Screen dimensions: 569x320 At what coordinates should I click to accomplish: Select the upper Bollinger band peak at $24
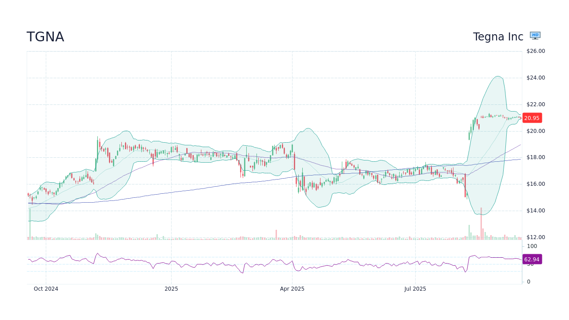(x=497, y=78)
